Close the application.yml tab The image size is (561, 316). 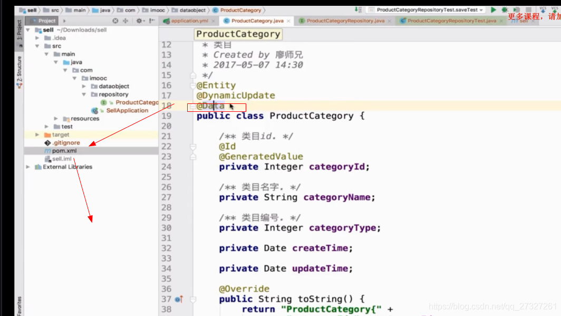[x=213, y=21]
